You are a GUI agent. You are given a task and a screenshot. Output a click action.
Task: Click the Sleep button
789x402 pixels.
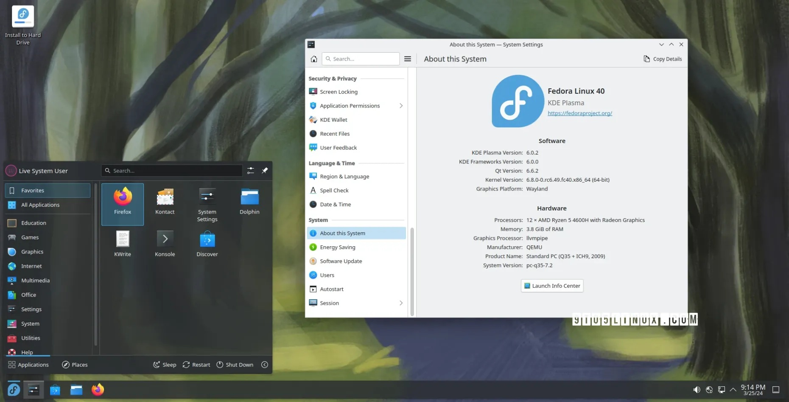tap(165, 365)
